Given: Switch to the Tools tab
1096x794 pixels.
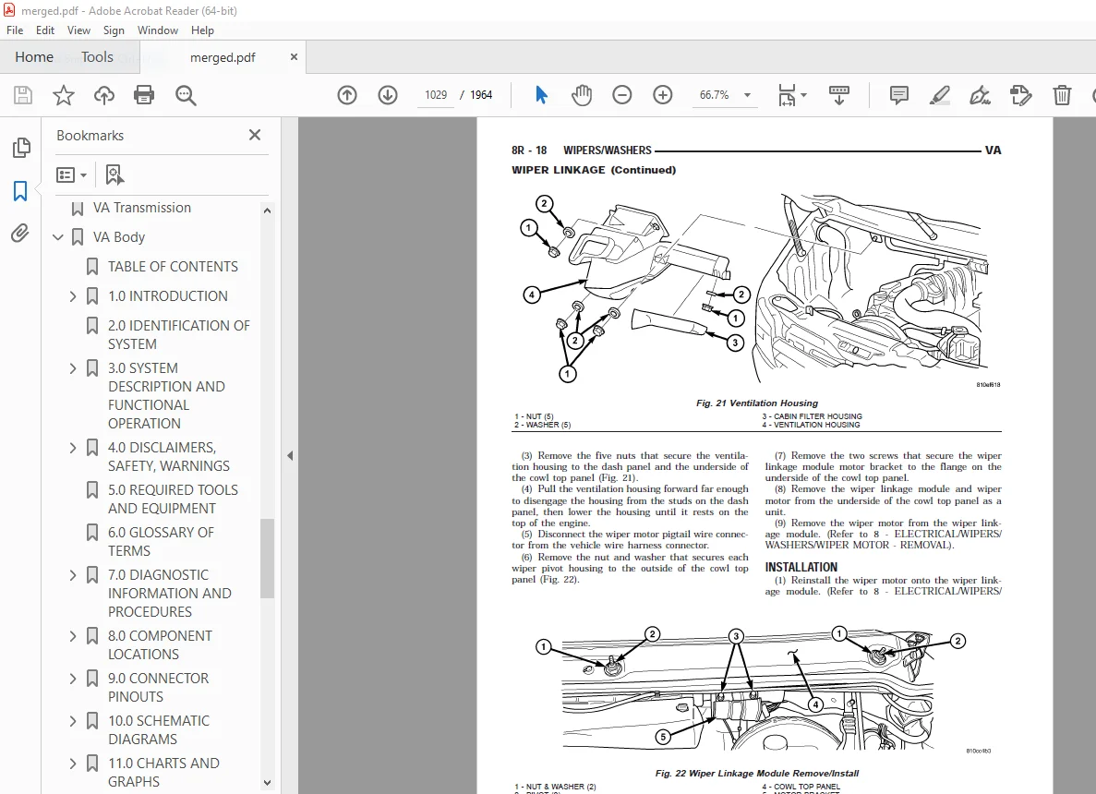Looking at the screenshot, I should pyautogui.click(x=96, y=56).
